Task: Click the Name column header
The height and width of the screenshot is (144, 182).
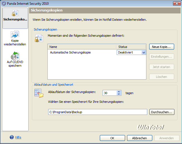Action: [82, 47]
